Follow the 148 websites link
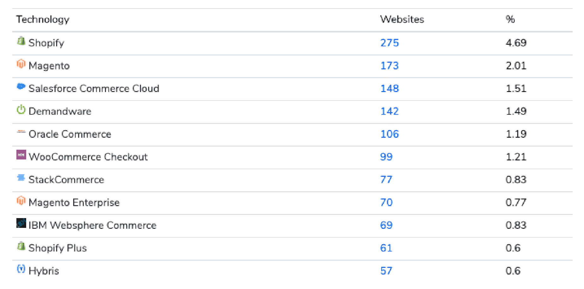 pyautogui.click(x=389, y=89)
